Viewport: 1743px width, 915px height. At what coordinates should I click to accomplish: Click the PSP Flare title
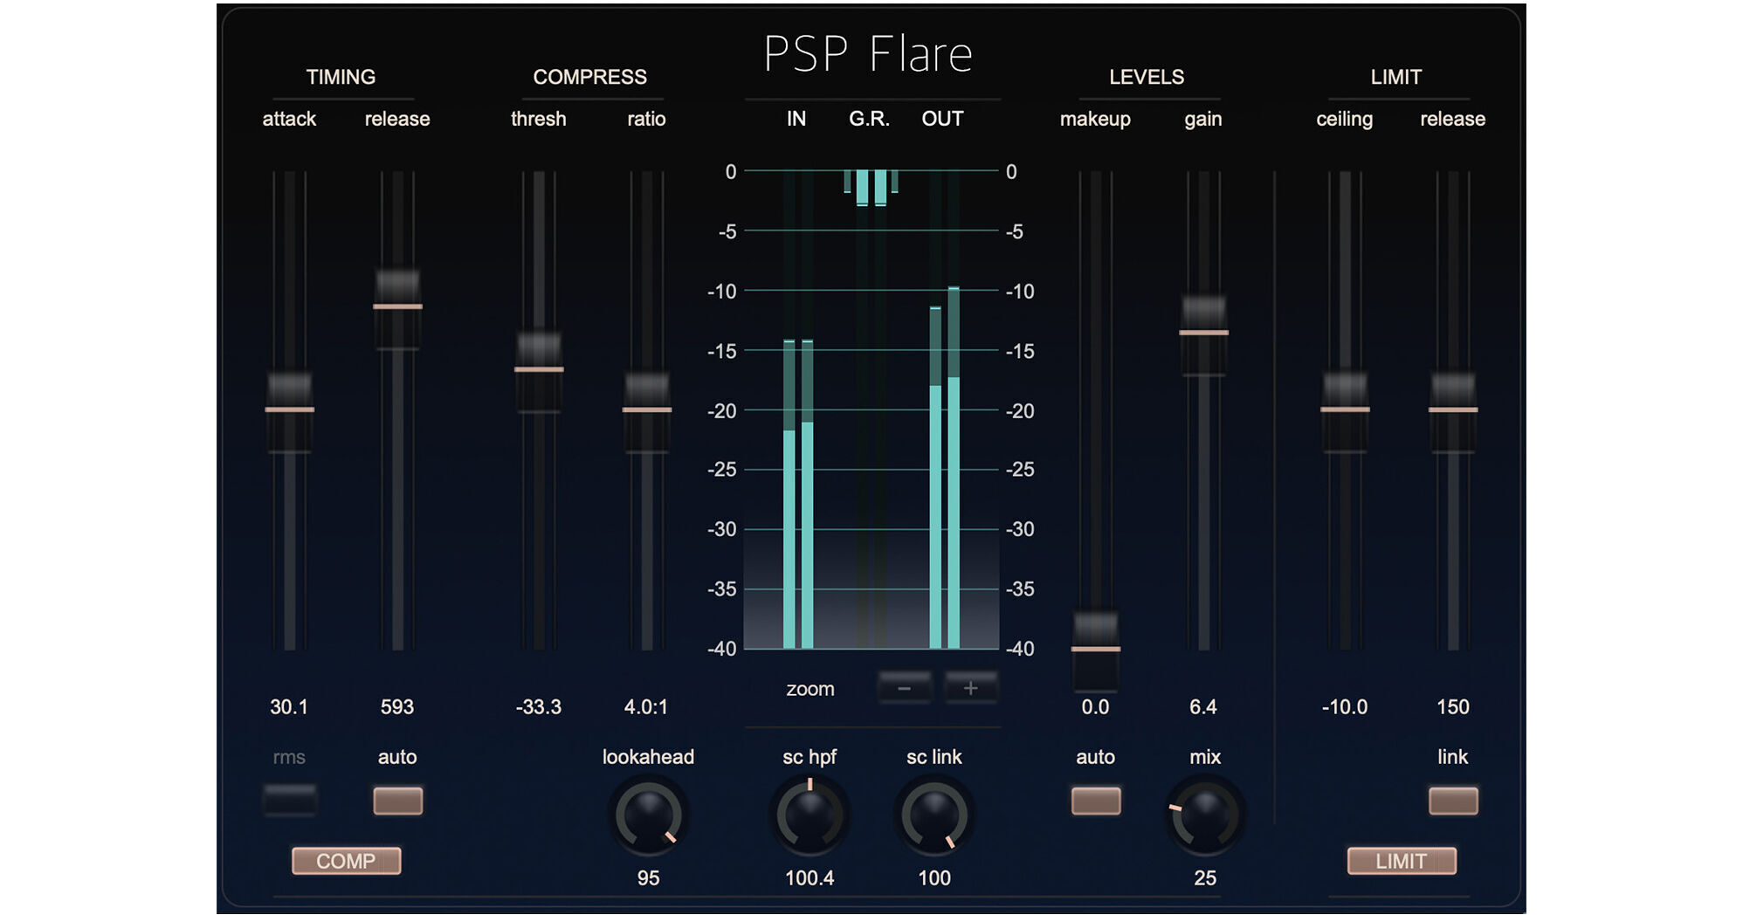(x=868, y=54)
